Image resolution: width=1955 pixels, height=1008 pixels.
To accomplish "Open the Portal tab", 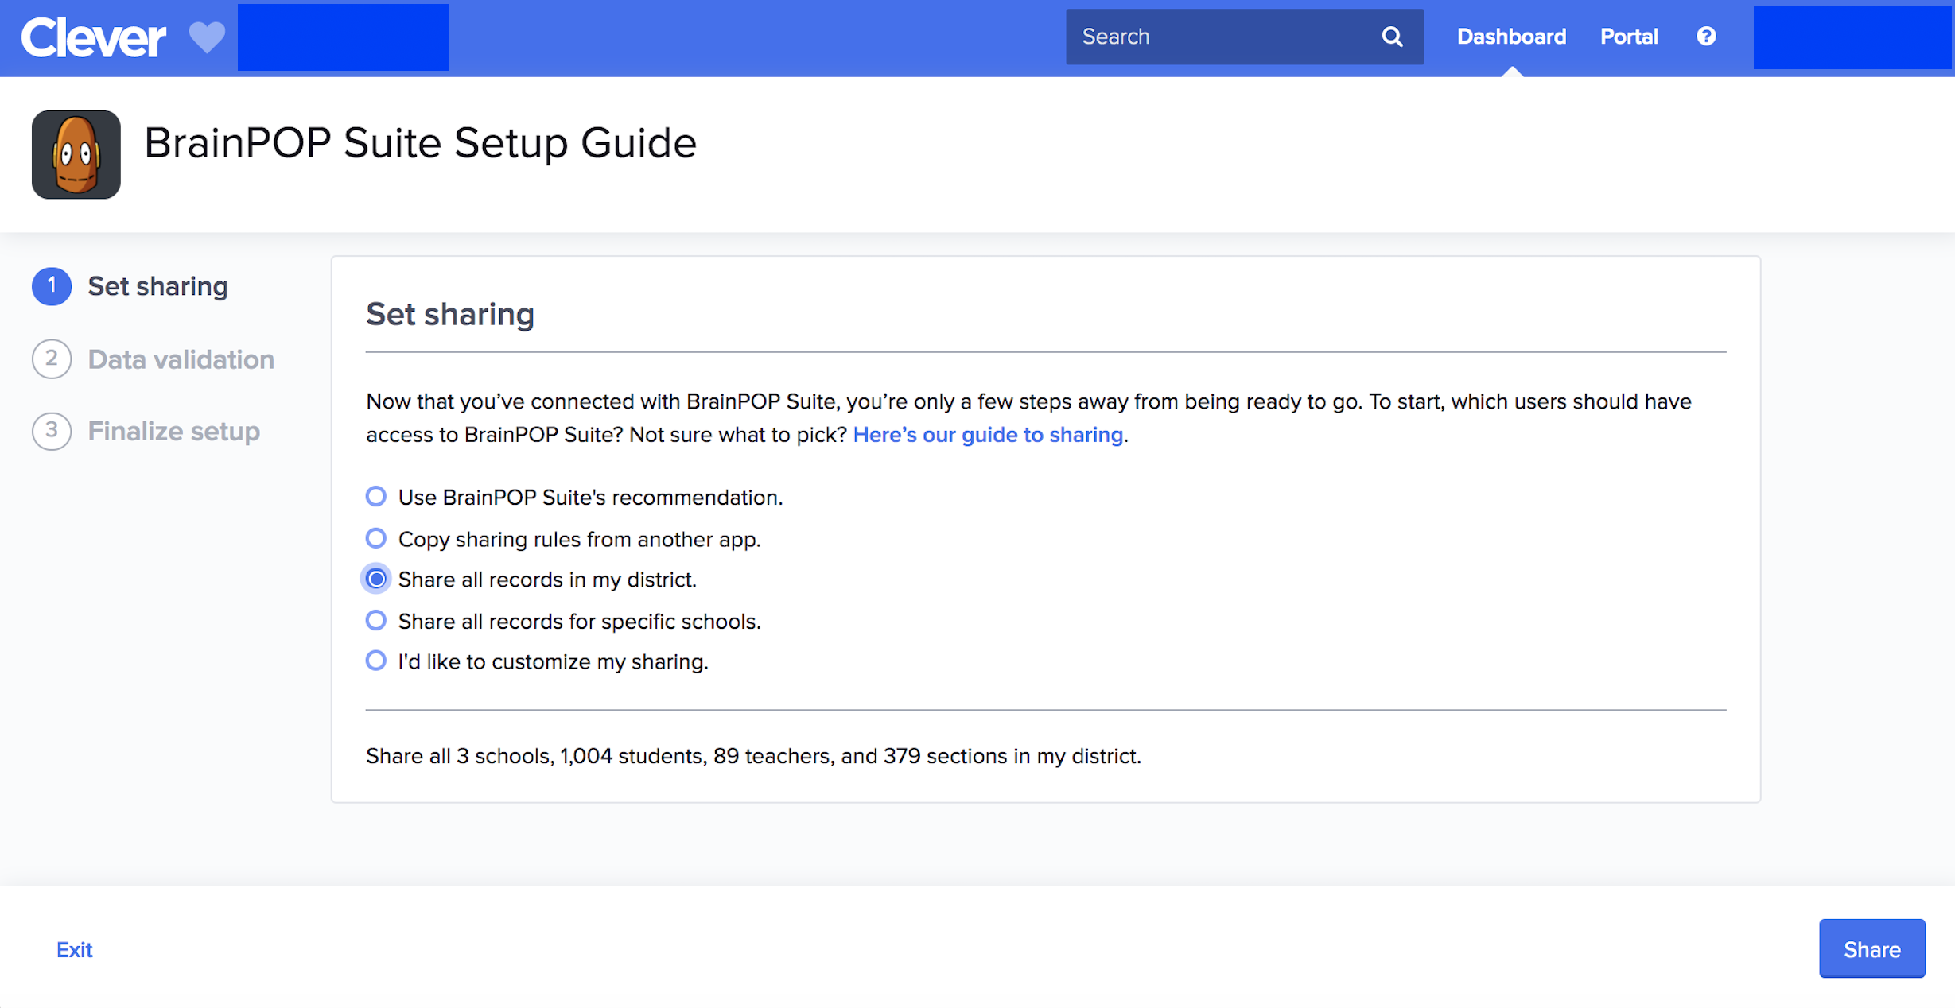I will tap(1629, 37).
